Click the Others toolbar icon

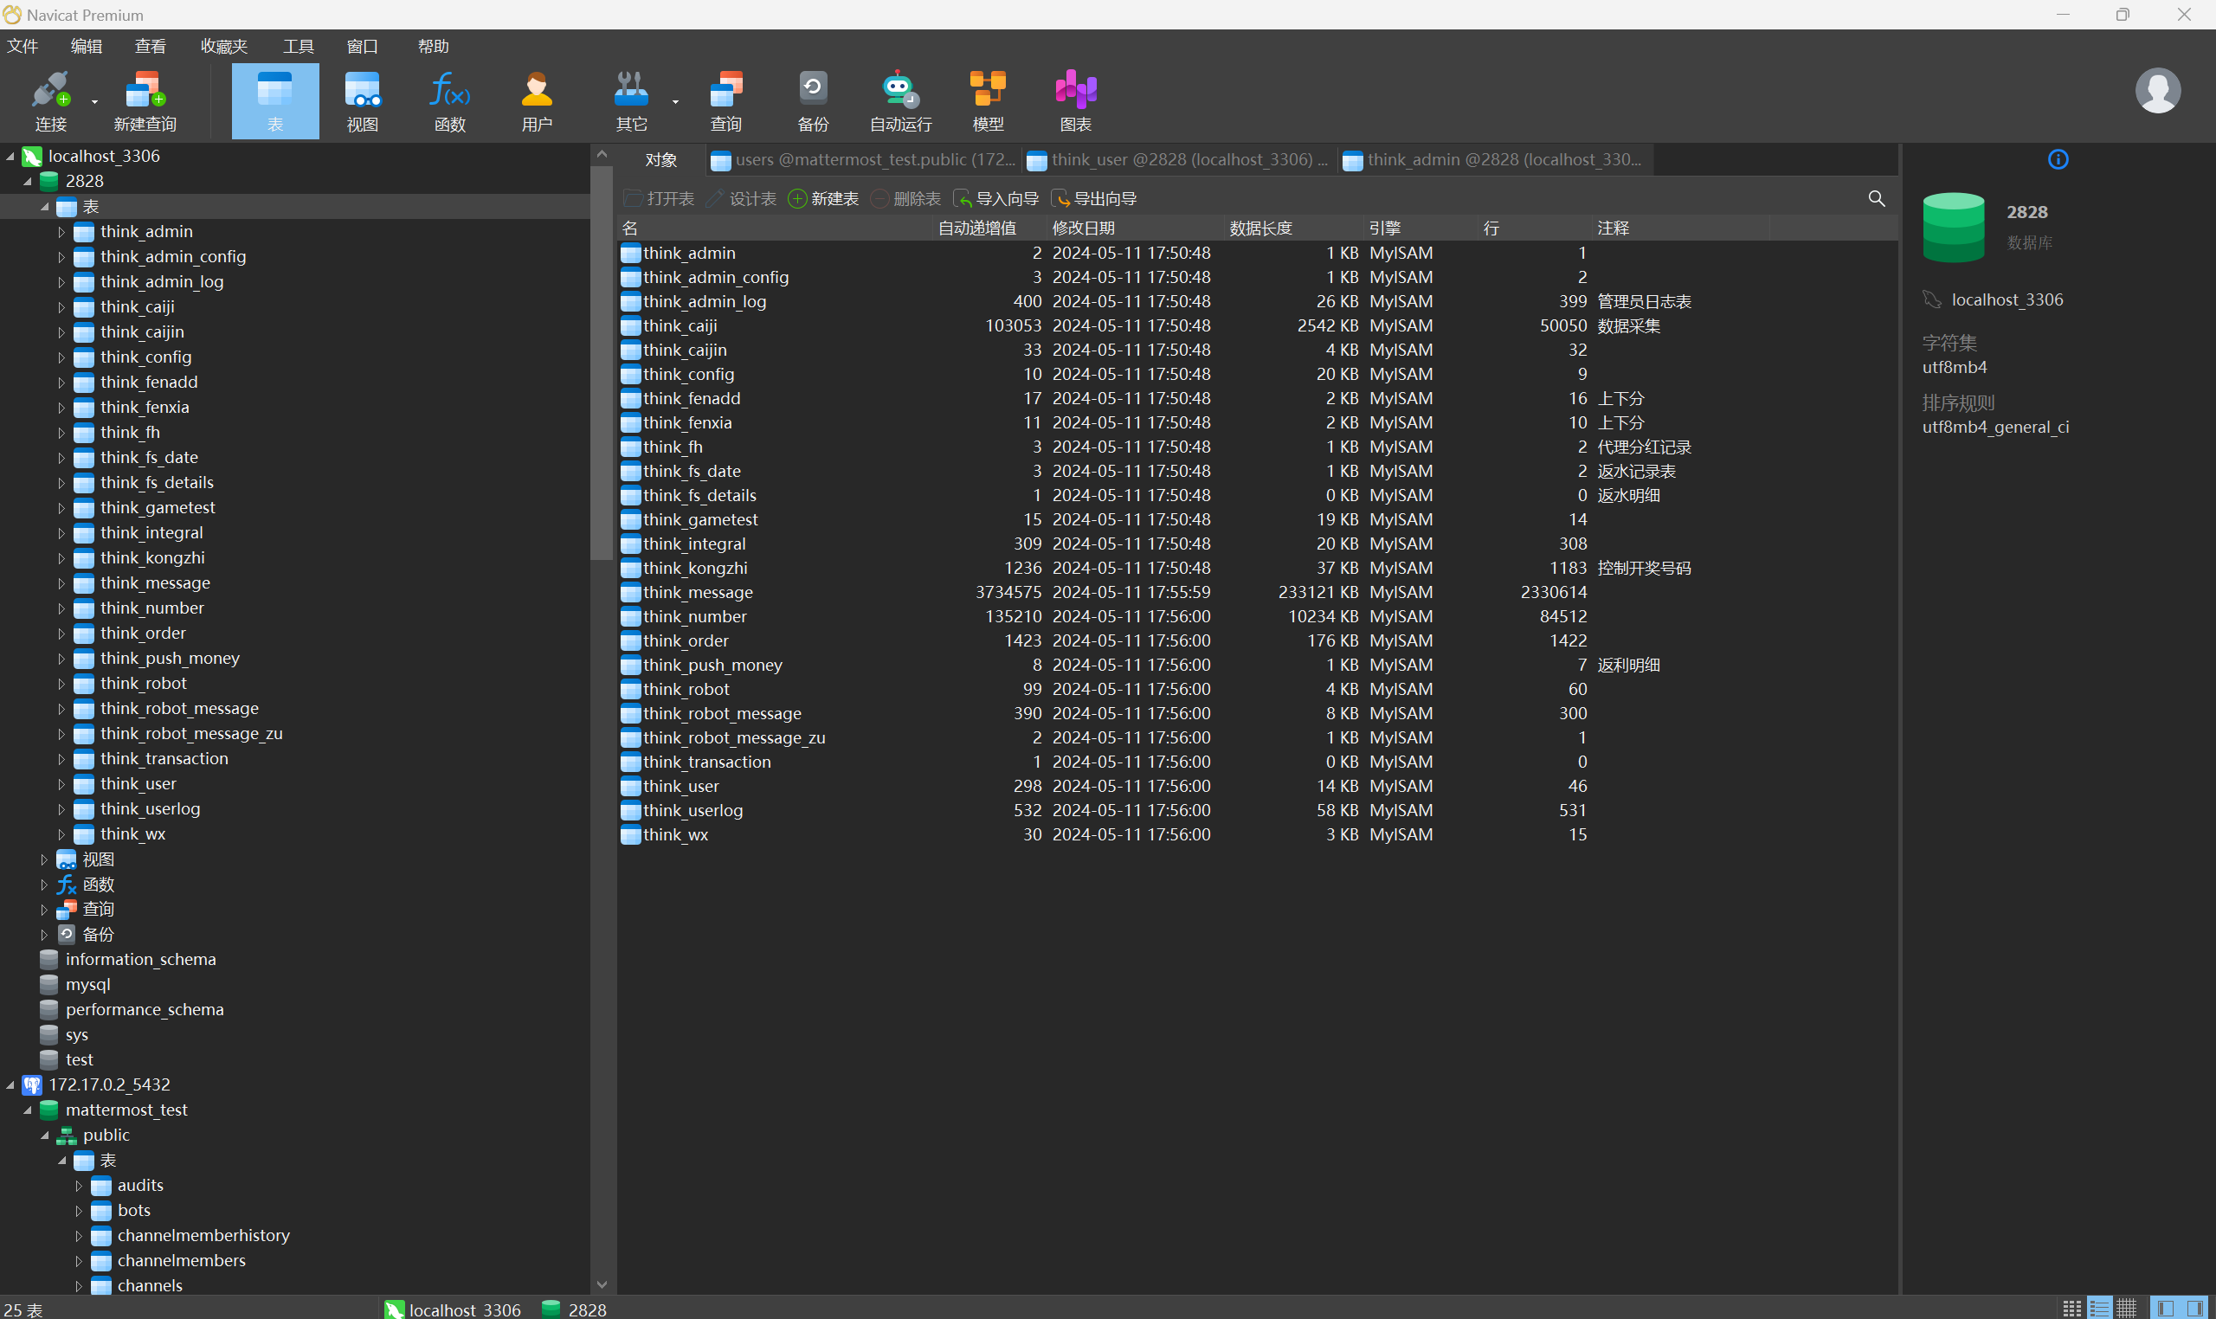coord(631,100)
